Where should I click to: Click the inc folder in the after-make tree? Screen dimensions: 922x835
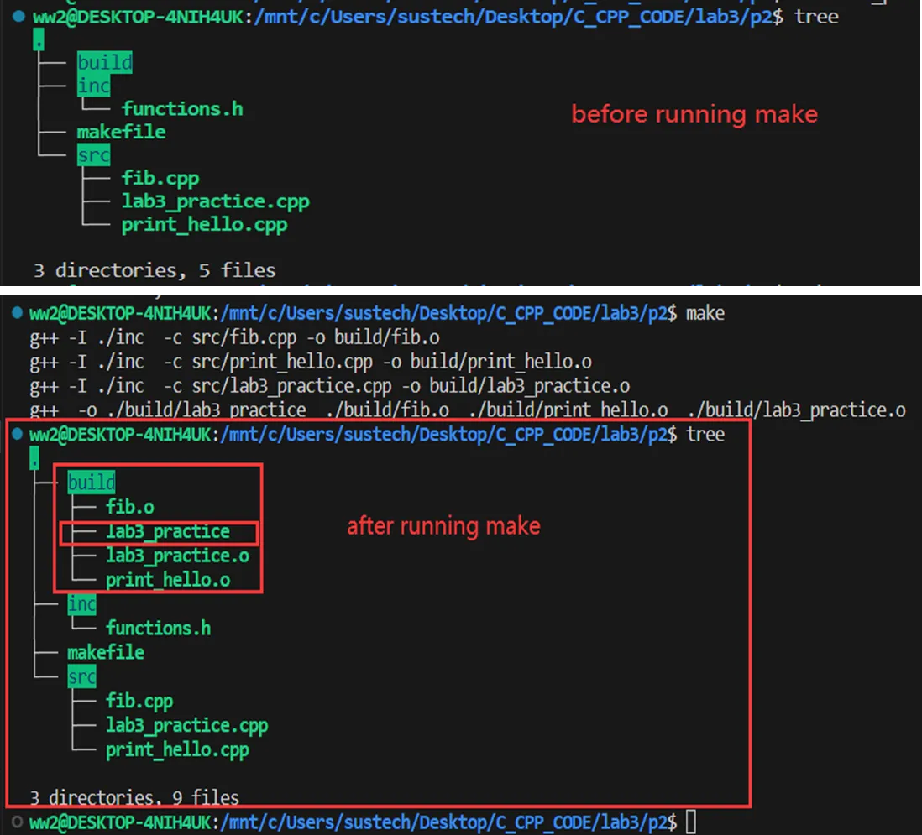coord(81,604)
